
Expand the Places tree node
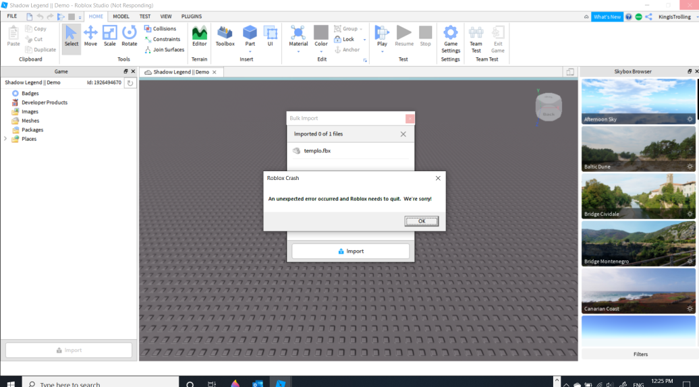click(5, 139)
